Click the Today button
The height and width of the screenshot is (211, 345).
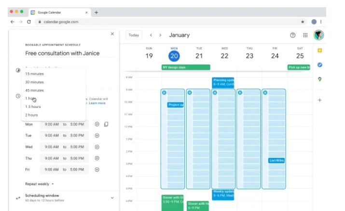pyautogui.click(x=134, y=35)
